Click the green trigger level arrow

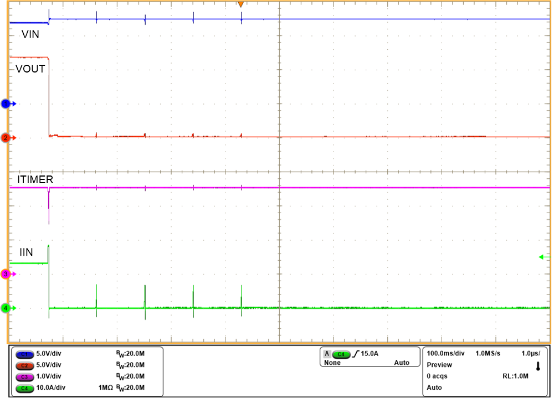pyautogui.click(x=540, y=257)
